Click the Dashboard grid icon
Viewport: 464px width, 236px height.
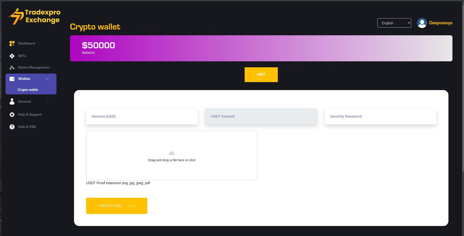click(12, 44)
